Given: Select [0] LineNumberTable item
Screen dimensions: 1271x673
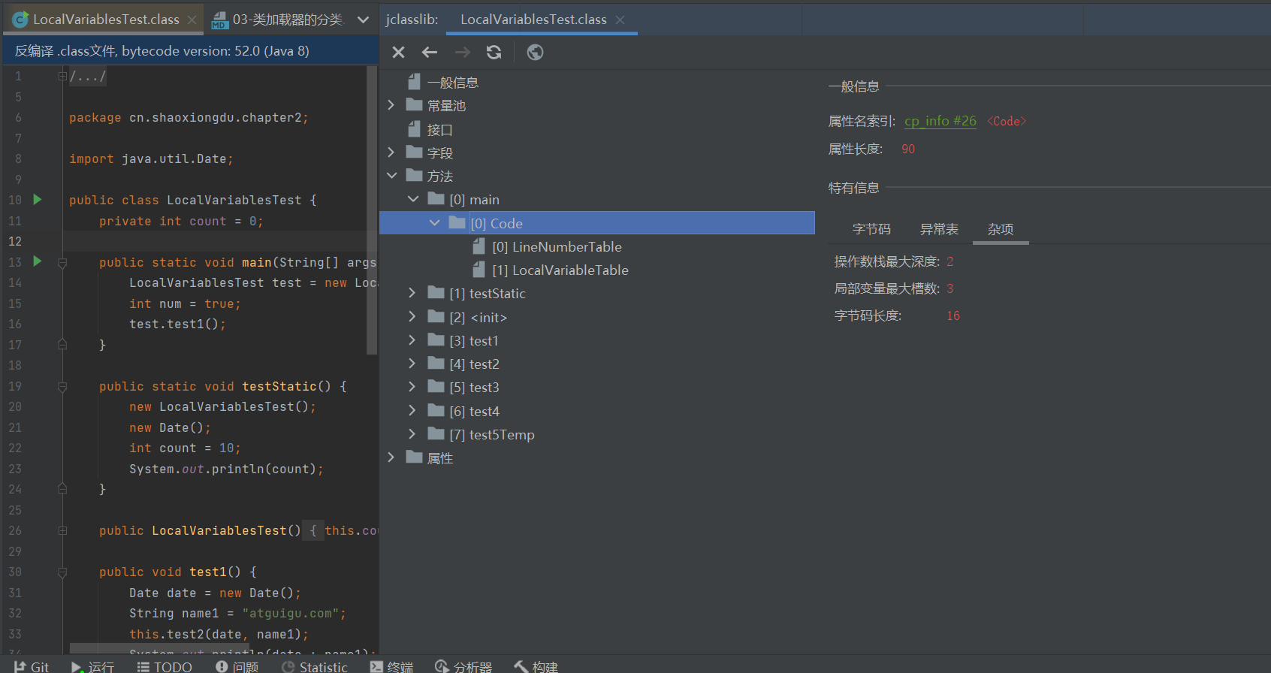Looking at the screenshot, I should tap(557, 246).
